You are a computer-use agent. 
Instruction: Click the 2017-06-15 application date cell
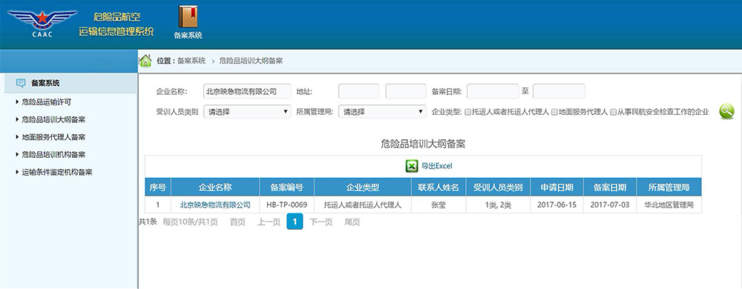pyautogui.click(x=557, y=205)
